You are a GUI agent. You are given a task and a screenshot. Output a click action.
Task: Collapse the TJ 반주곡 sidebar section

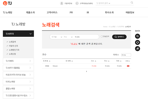(x=18, y=34)
